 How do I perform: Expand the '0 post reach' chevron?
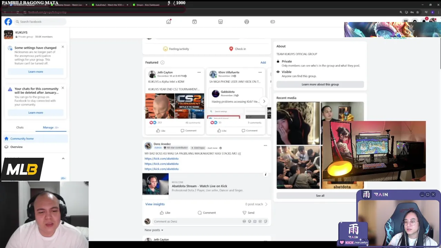pyautogui.click(x=266, y=204)
